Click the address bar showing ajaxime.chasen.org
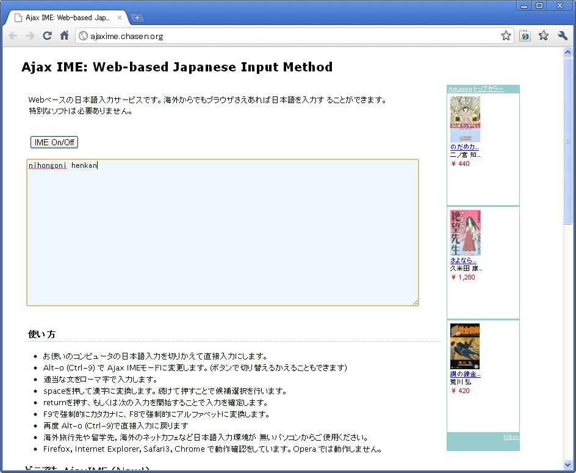Image resolution: width=576 pixels, height=473 pixels. click(x=287, y=36)
